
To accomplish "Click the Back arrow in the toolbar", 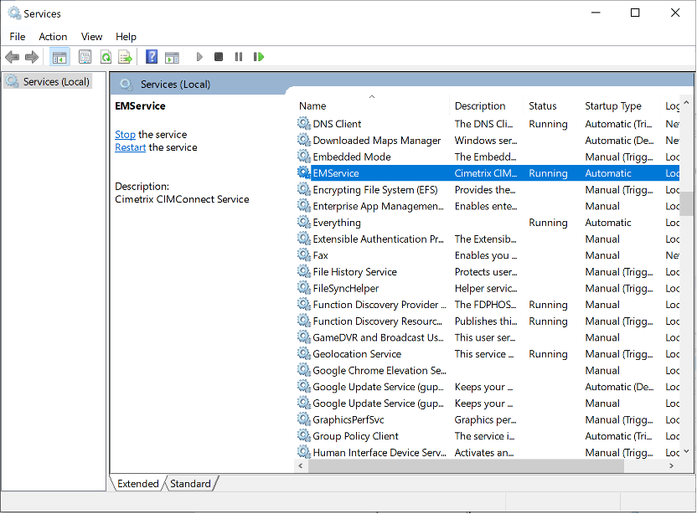I will pyautogui.click(x=12, y=57).
